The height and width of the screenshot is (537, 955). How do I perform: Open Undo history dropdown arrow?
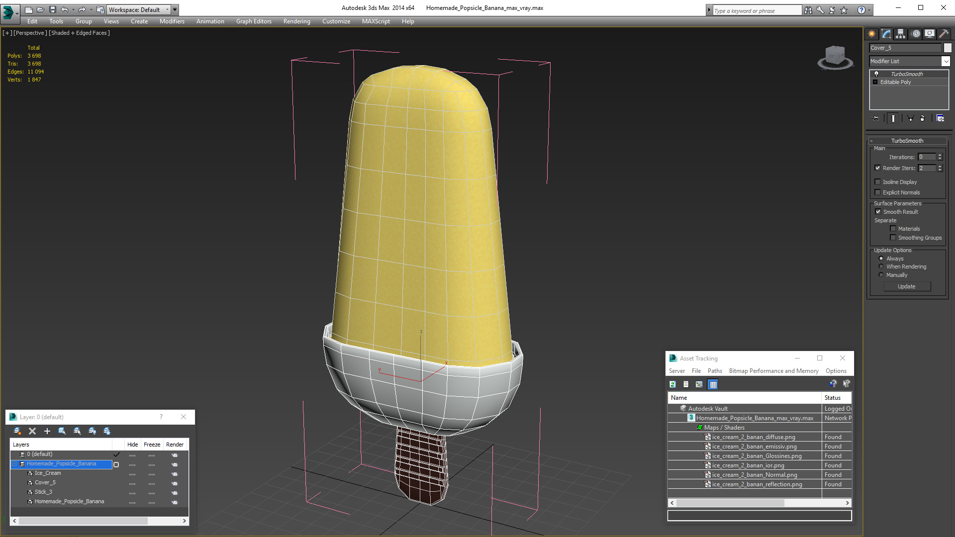(x=73, y=9)
